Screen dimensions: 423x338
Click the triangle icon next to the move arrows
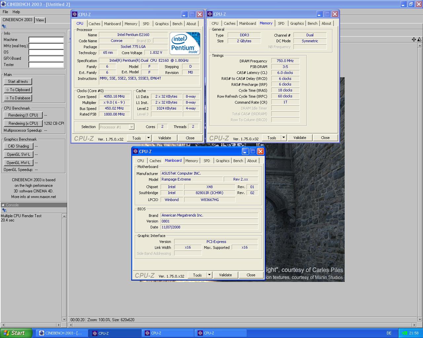(x=419, y=39)
